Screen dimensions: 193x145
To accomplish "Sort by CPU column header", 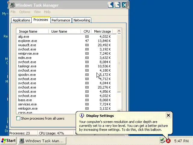I will click(x=86, y=31).
